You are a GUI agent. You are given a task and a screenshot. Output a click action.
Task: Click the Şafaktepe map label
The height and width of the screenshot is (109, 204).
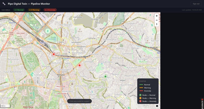pos(119,34)
